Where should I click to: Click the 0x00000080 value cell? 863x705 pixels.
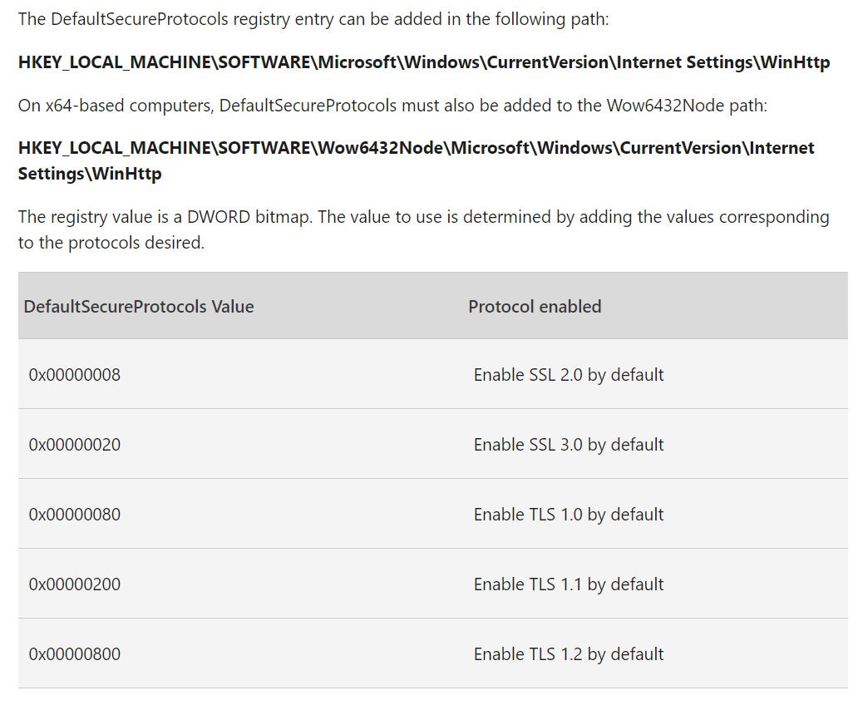(75, 515)
